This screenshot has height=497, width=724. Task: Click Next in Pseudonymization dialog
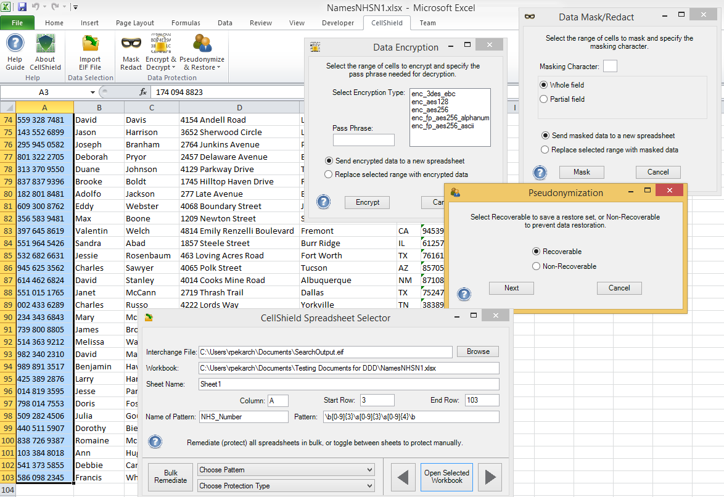(x=511, y=288)
